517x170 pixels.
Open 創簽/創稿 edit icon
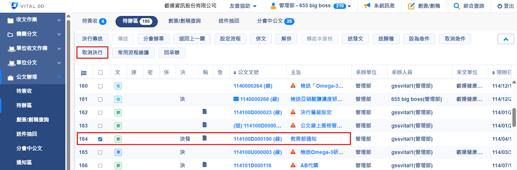tap(411, 6)
